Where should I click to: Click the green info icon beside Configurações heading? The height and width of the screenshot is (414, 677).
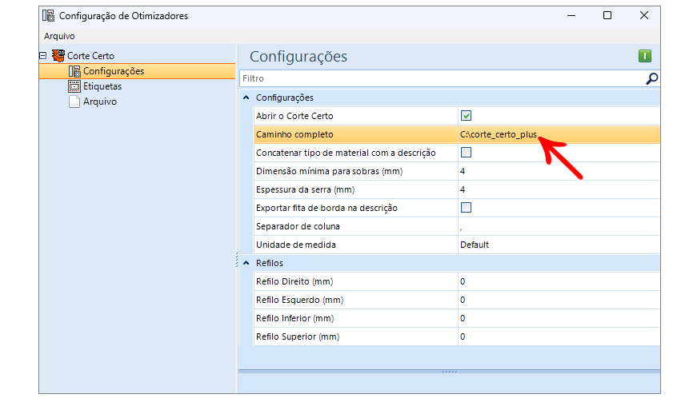coord(645,56)
